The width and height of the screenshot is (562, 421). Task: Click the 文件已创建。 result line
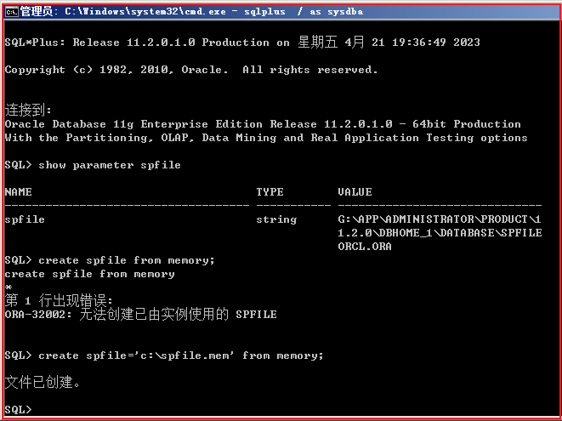43,383
